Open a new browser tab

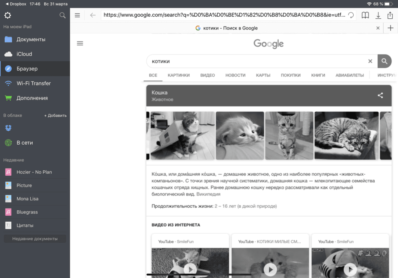point(391,28)
